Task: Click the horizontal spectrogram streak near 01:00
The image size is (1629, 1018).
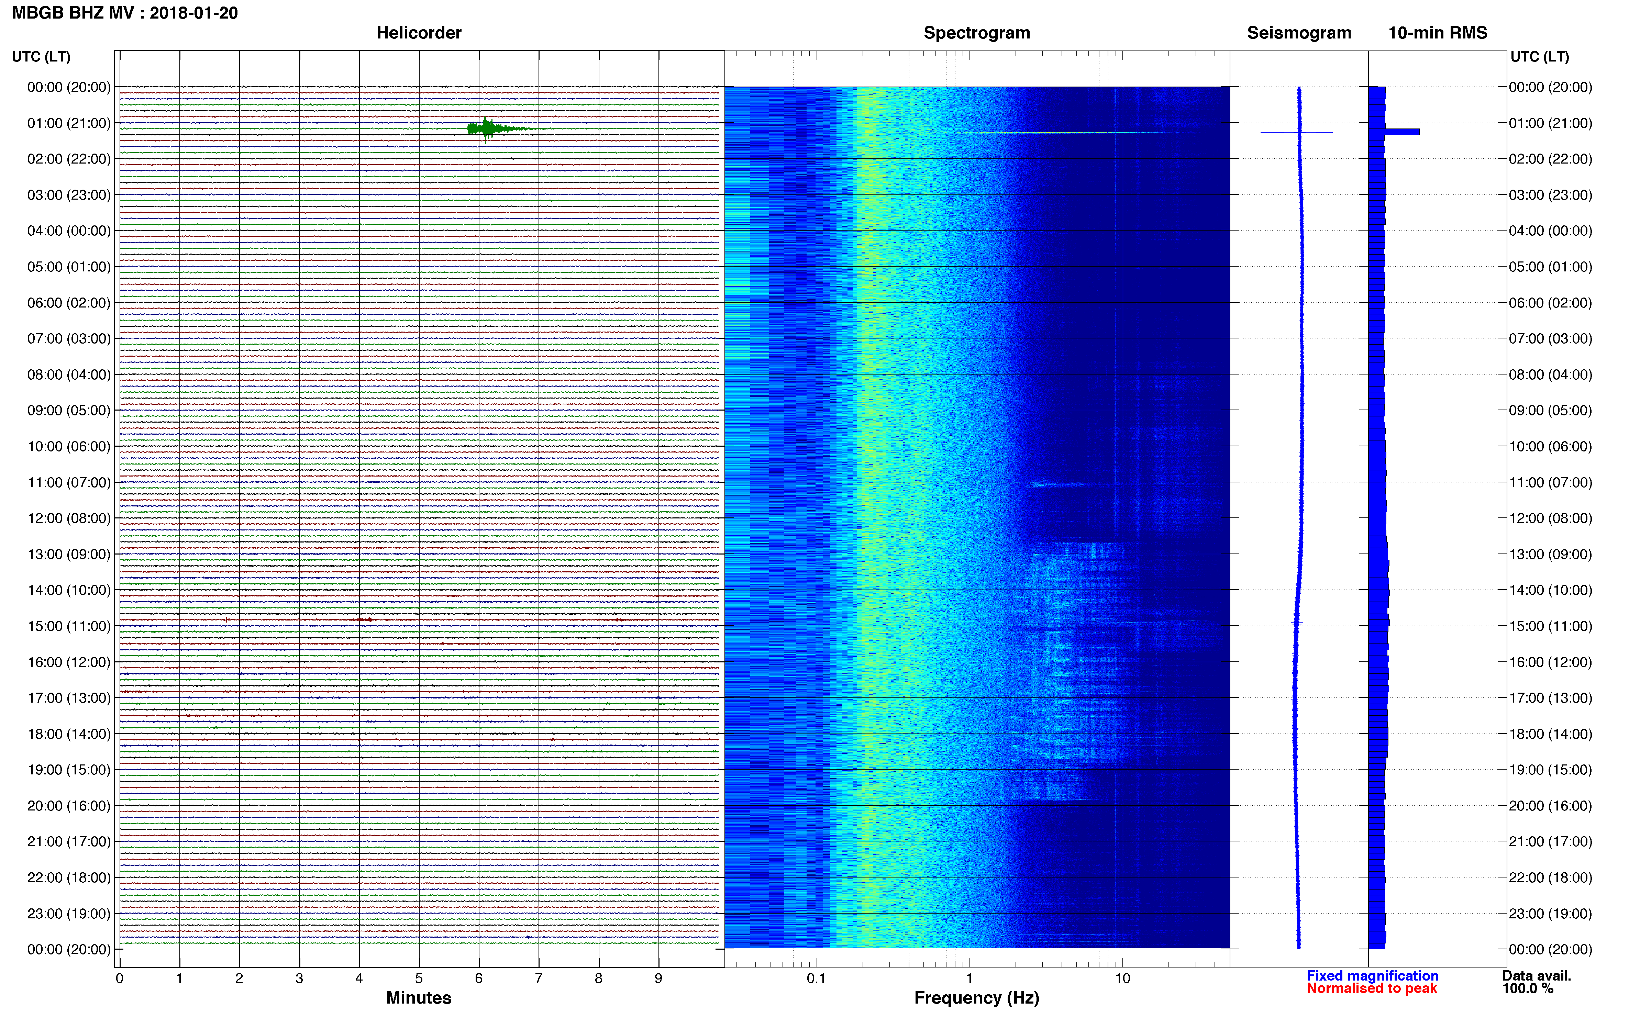Action: [1071, 133]
